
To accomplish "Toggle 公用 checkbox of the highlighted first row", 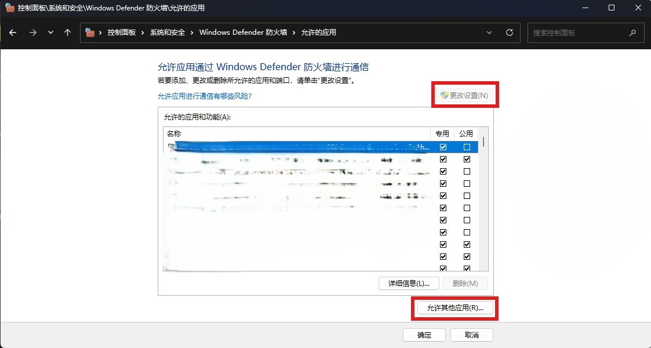I will 467,147.
